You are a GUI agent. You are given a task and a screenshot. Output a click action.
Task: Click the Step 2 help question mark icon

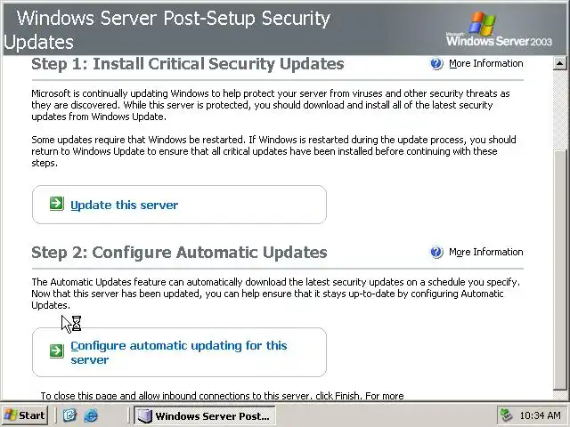(436, 253)
